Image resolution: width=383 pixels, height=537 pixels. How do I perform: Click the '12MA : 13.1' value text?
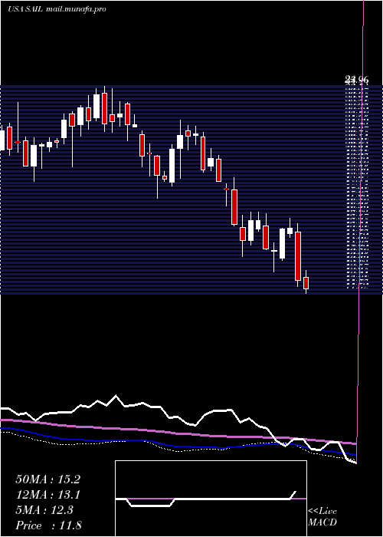click(47, 495)
